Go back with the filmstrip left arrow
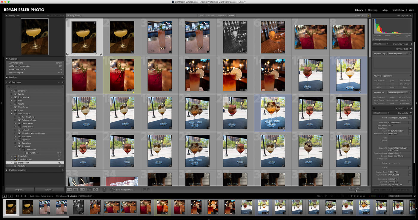 click(x=21, y=196)
